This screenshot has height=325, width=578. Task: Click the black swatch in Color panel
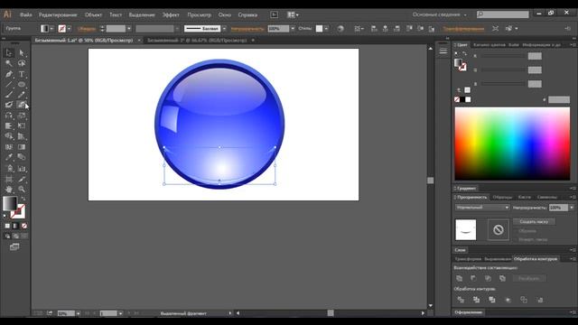tap(462, 99)
